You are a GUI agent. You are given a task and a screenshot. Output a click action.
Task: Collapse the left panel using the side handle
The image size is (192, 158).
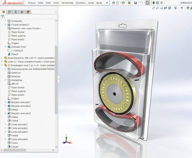pos(59,79)
